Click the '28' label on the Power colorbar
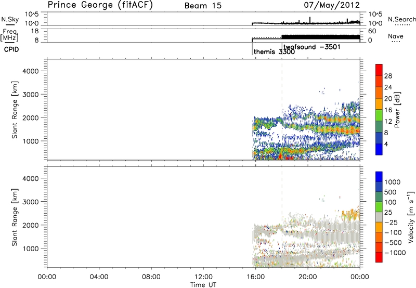416x288 pixels. 388,76
